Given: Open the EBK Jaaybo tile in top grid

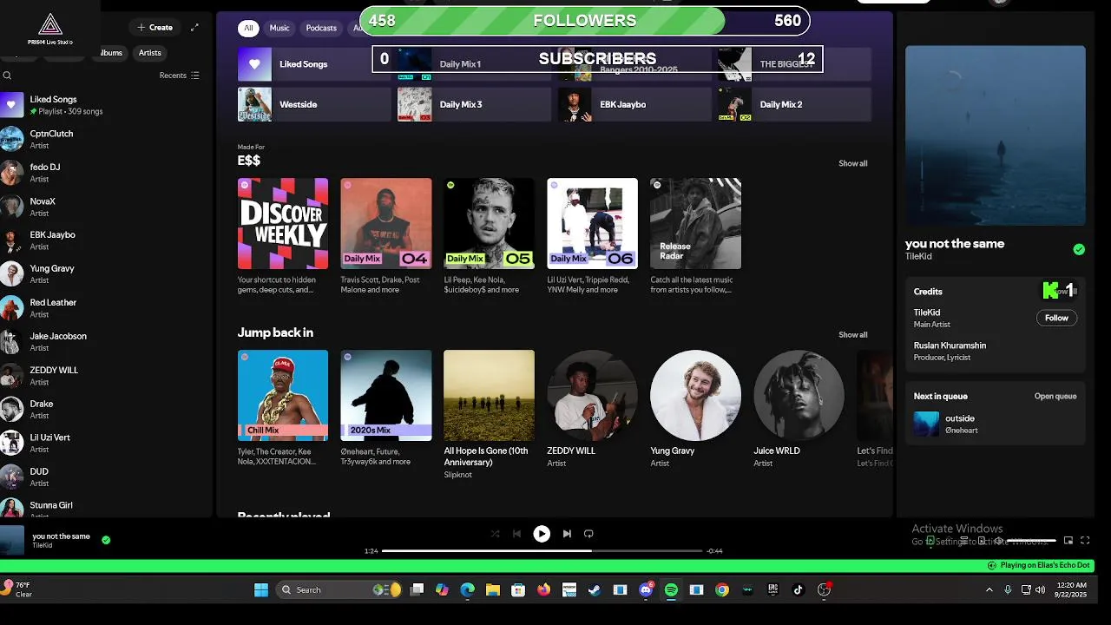Looking at the screenshot, I should 634,104.
